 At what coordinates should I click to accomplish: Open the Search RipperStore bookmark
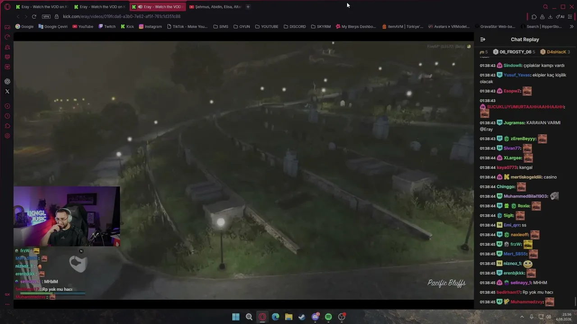pyautogui.click(x=541, y=27)
